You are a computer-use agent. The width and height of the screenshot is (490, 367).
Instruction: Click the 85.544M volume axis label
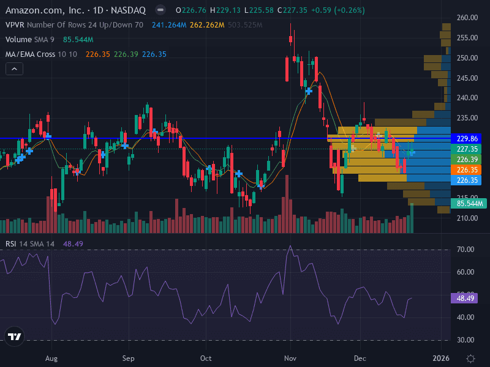click(x=469, y=204)
